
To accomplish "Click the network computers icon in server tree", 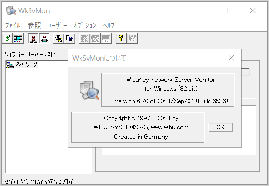I will [10, 64].
